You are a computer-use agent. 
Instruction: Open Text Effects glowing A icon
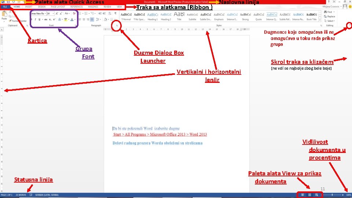pos(59,19)
